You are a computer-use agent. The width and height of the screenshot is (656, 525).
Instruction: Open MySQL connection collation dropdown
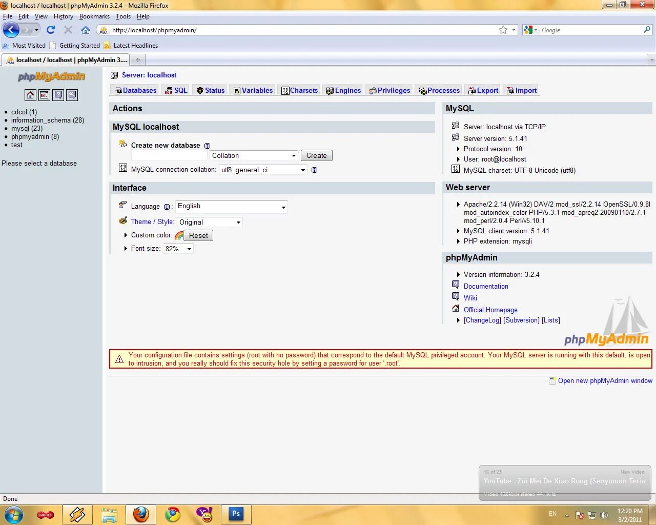pos(263,170)
